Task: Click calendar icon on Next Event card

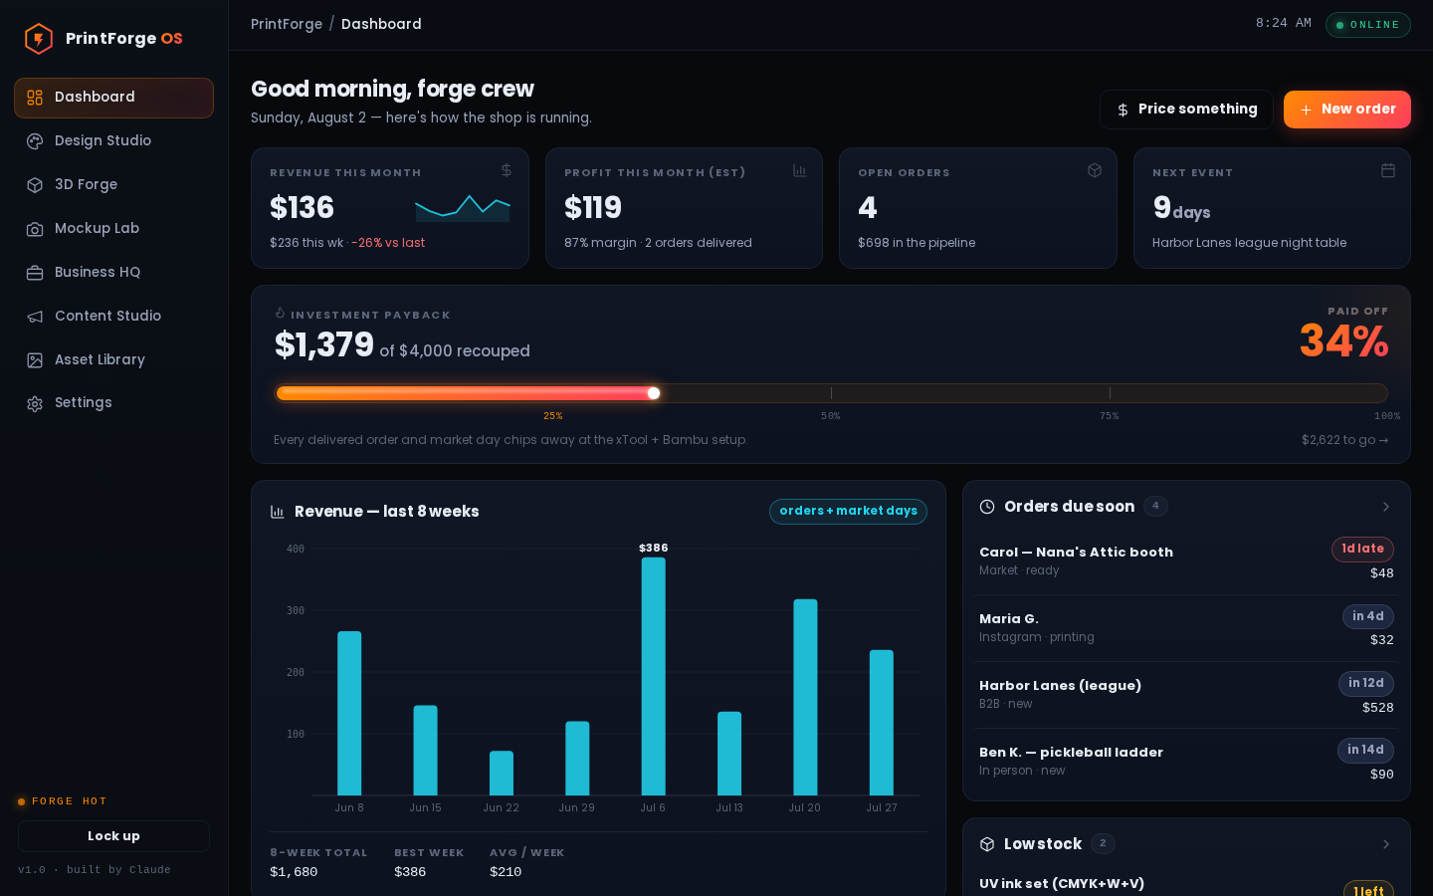Action: tap(1388, 170)
